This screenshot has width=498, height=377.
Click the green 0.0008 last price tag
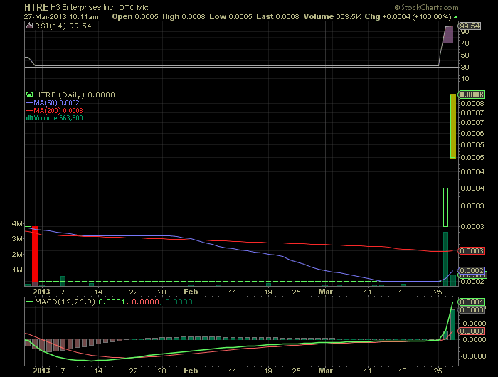click(x=472, y=95)
